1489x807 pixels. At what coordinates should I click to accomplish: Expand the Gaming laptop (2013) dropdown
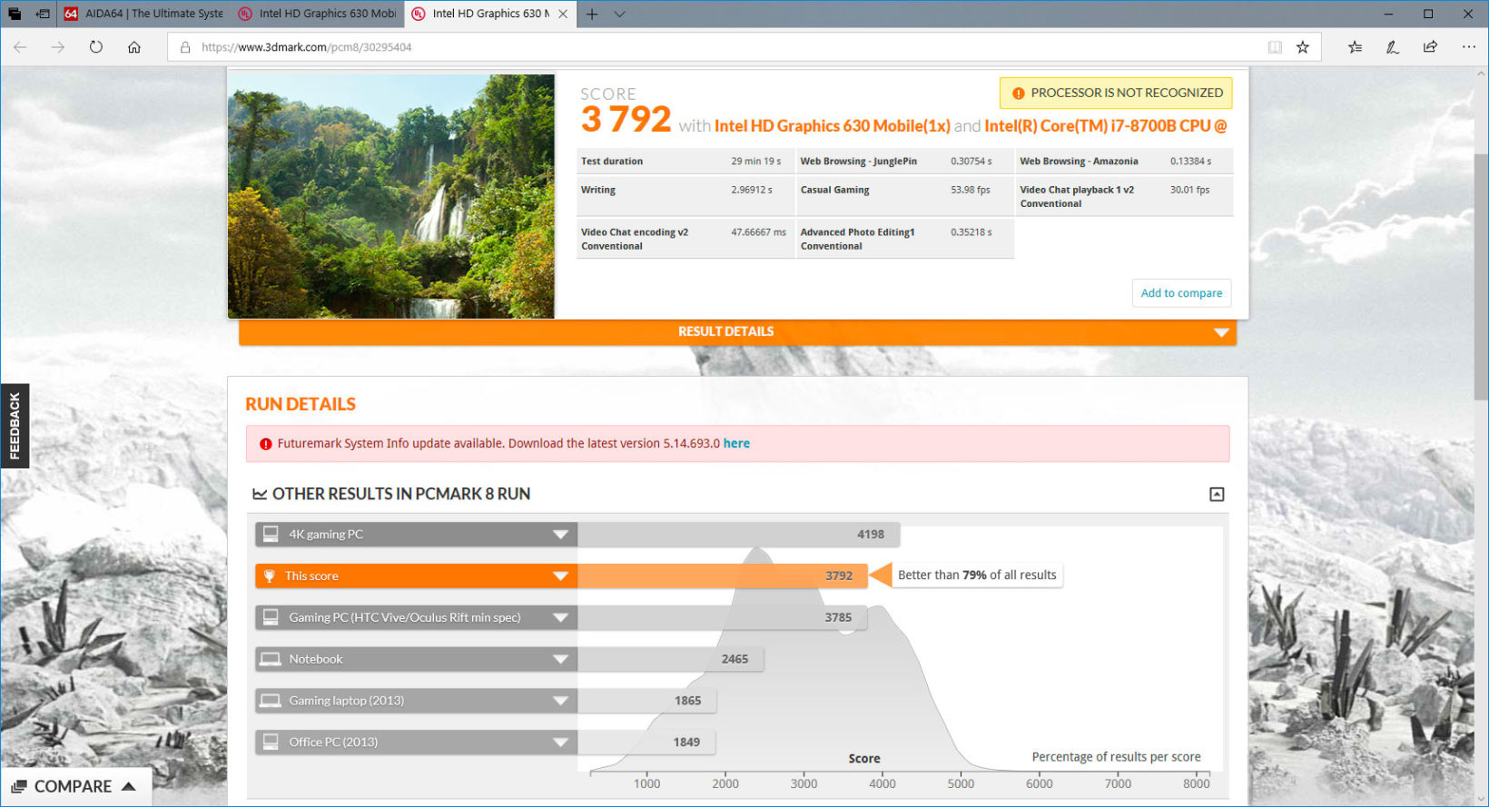pos(560,701)
